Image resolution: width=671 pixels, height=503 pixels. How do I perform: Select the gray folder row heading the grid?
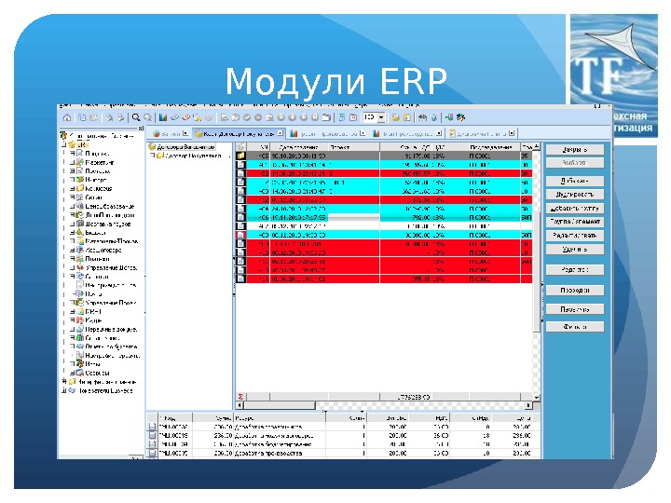[384, 156]
